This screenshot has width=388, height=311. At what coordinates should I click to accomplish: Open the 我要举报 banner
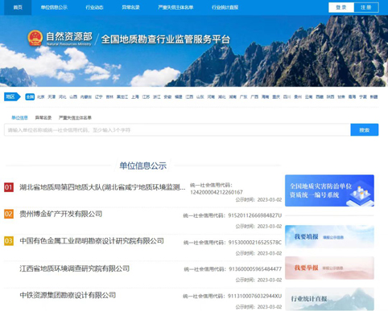tap(329, 268)
